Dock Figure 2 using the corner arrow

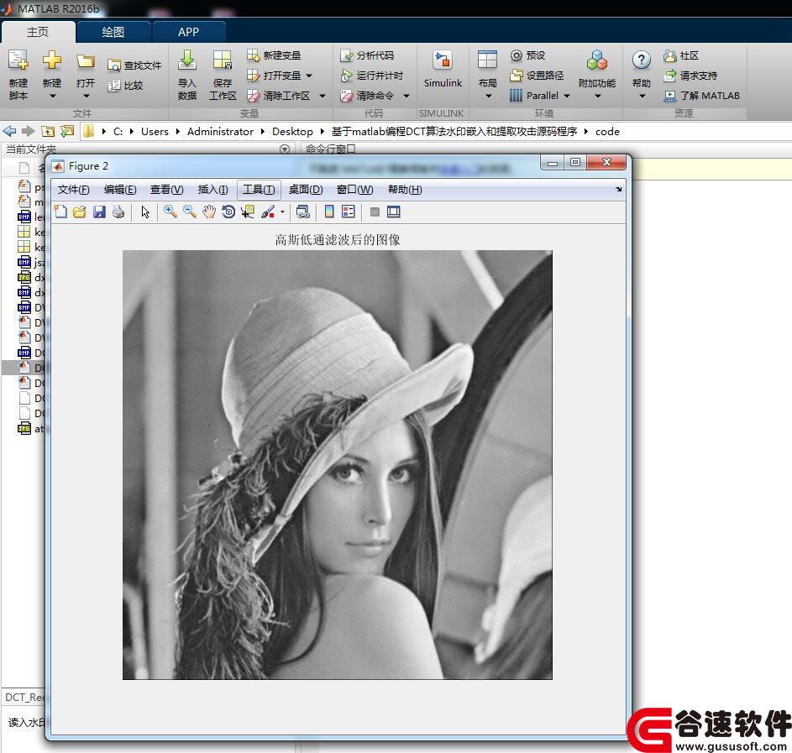(619, 189)
